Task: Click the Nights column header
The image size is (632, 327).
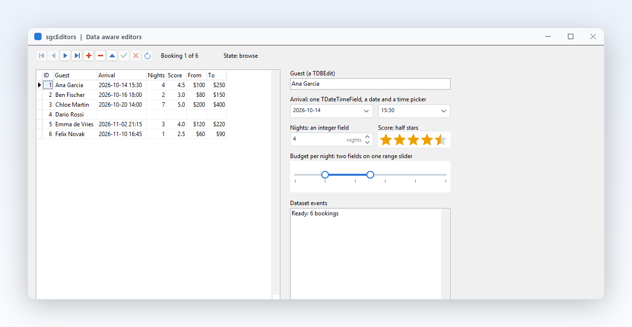Action: coord(157,75)
